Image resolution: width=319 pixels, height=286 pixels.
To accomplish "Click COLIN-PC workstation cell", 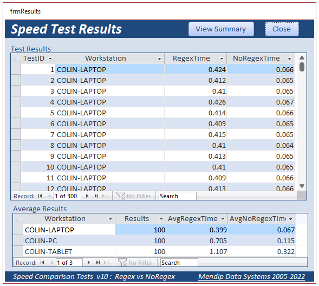I will tap(69, 240).
